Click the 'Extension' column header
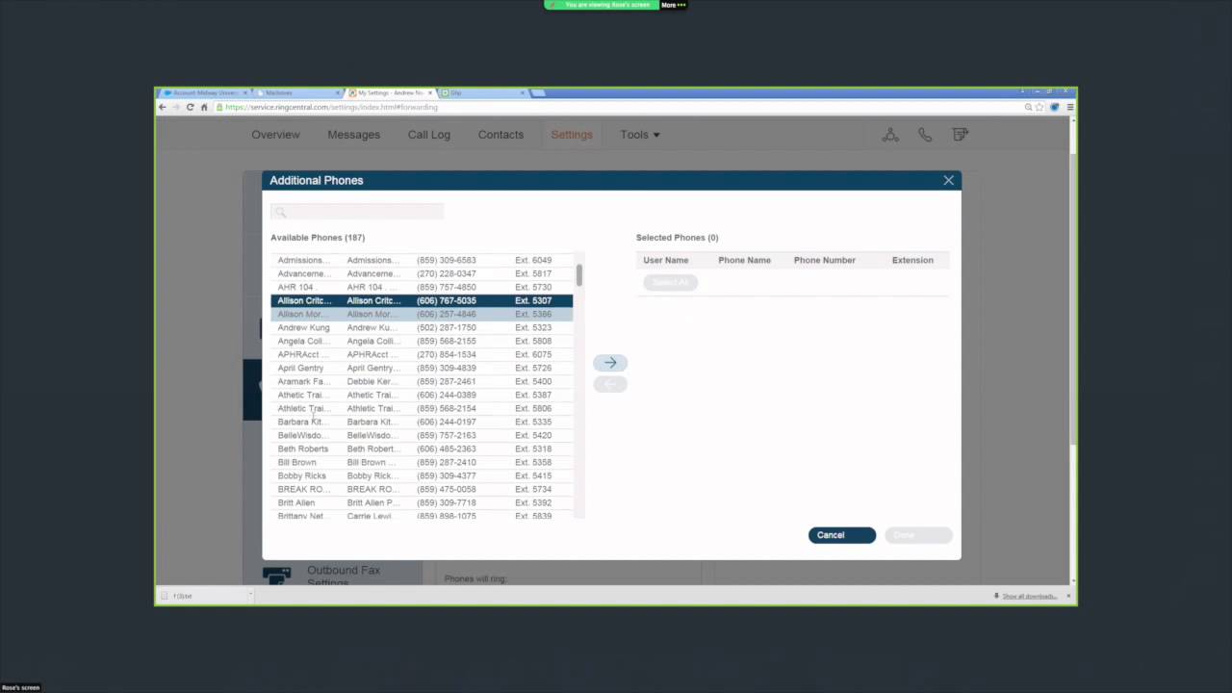Screen dimensions: 1232x693 [x=912, y=260]
